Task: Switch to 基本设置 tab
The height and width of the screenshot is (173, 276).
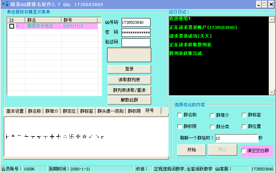Action: click(x=15, y=111)
